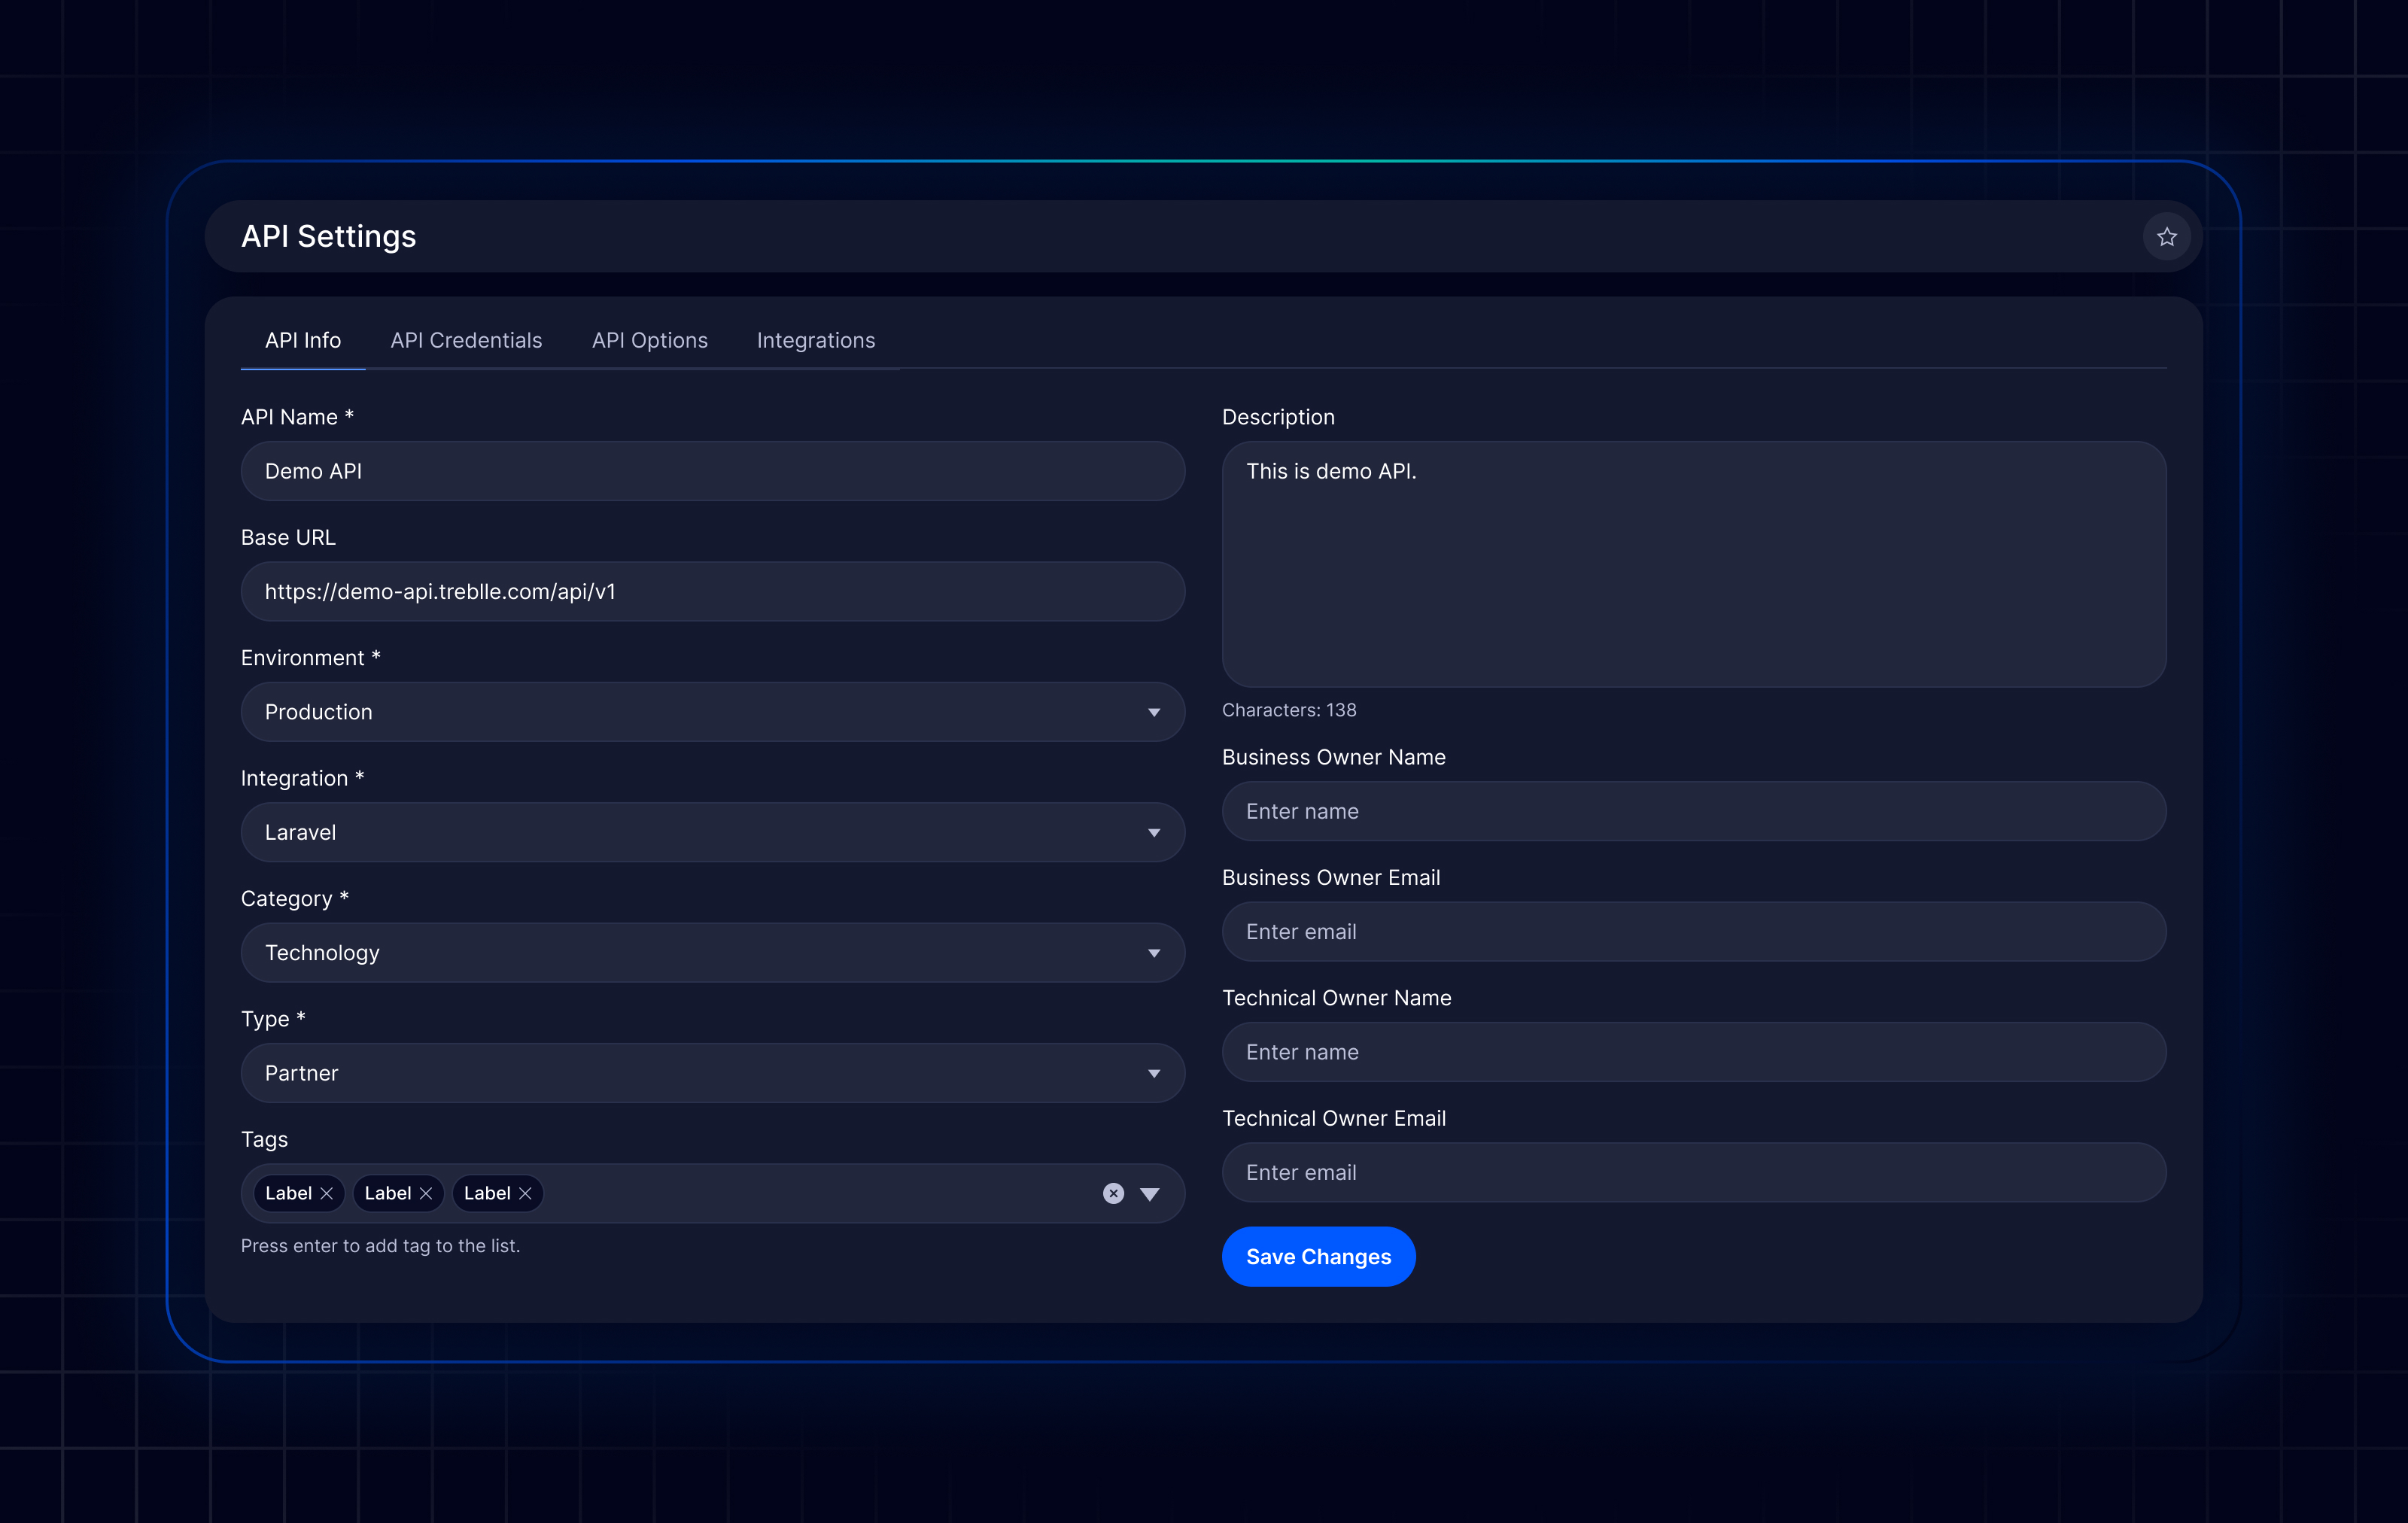
Task: Switch to the API Credentials tab
Action: [x=466, y=340]
